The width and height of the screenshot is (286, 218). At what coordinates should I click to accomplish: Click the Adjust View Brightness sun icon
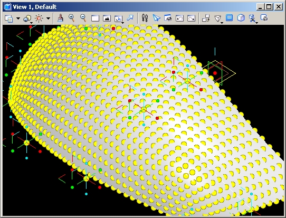click(x=39, y=18)
